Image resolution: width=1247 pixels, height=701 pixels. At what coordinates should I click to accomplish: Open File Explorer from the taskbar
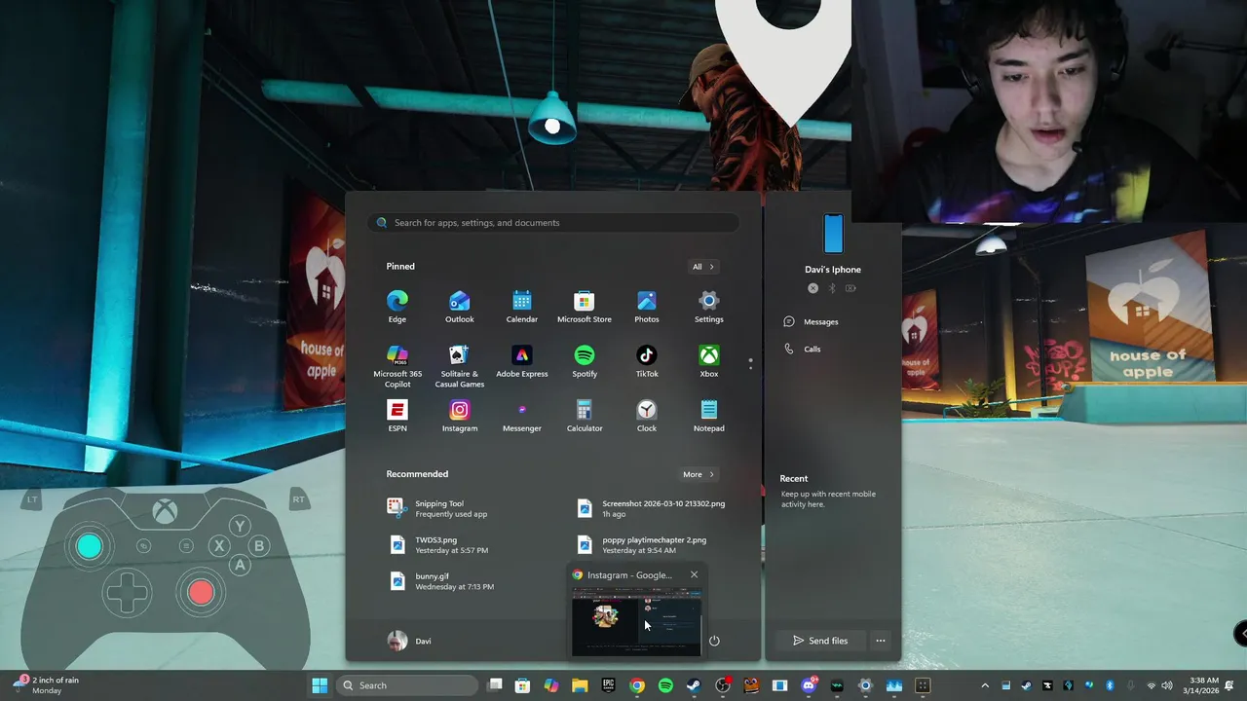pos(580,685)
